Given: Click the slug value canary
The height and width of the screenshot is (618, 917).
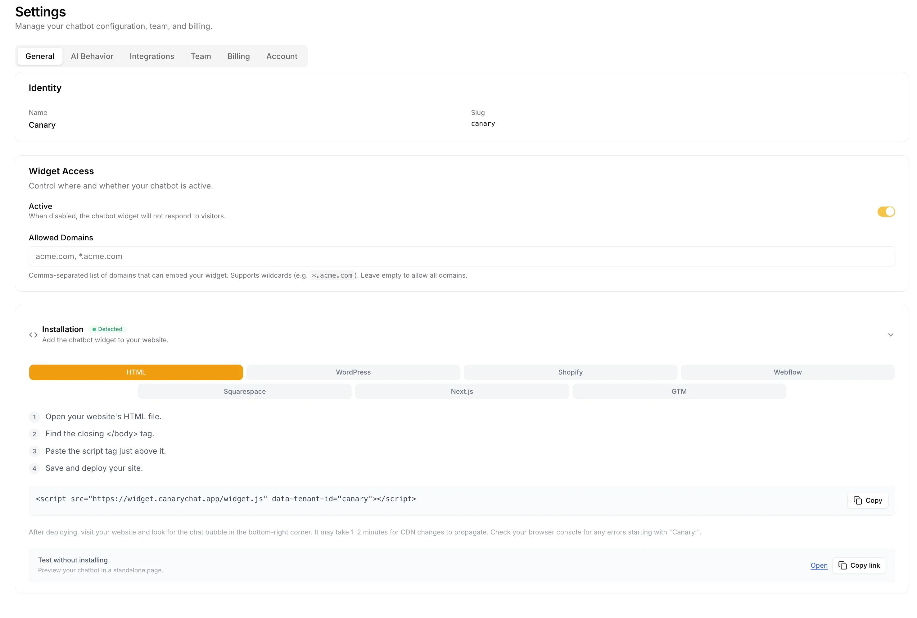Looking at the screenshot, I should point(483,123).
